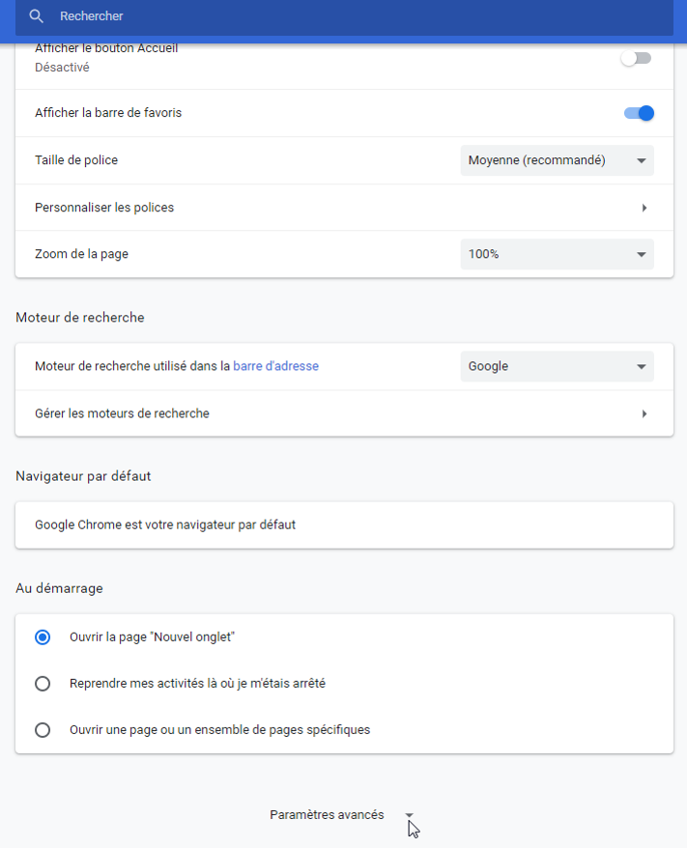Viewport: 687px width, 848px height.
Task: Follow the barre d'adresse link
Action: [276, 366]
